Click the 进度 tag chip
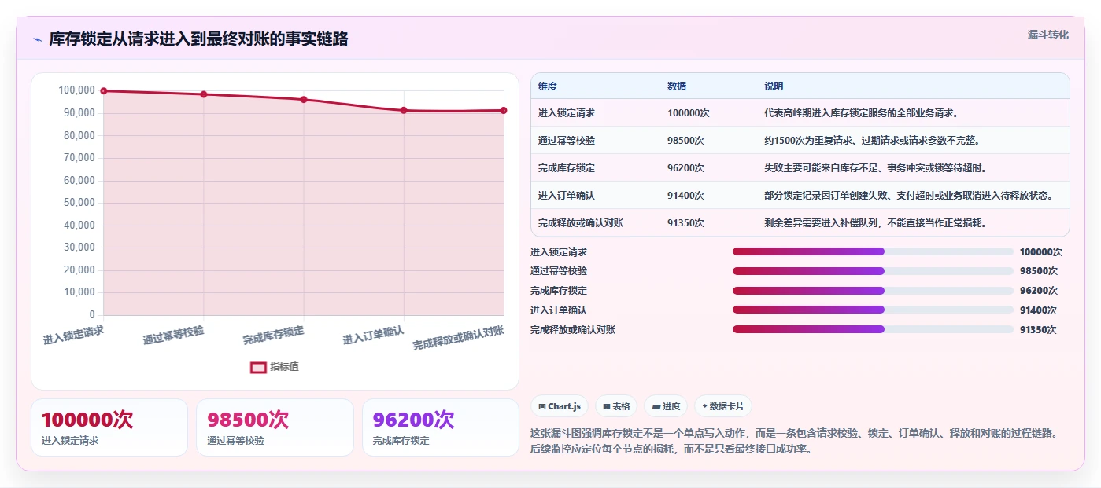 click(x=666, y=406)
